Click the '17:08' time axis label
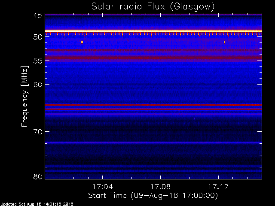Image resolution: width=275 pixels, height=206 pixels. click(160, 187)
